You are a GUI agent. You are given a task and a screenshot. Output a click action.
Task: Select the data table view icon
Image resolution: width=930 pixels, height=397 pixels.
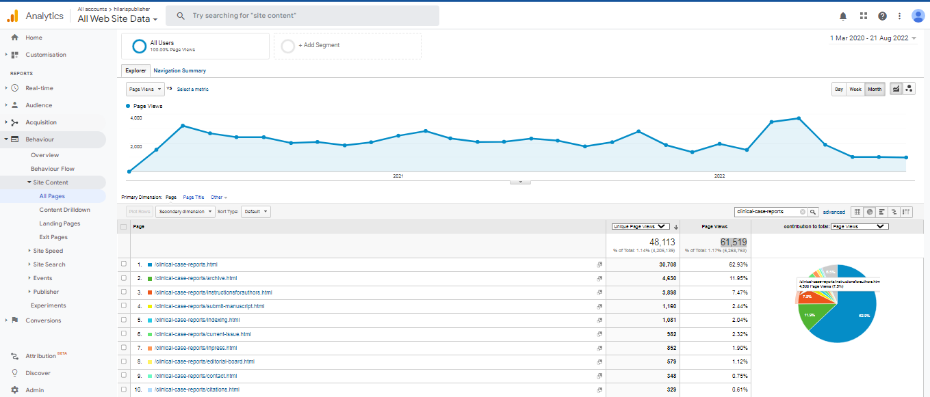(857, 212)
